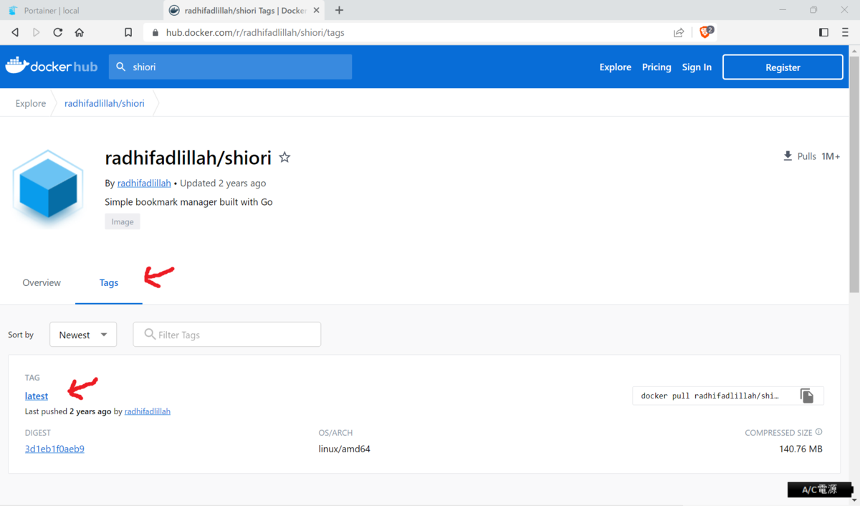Click Explore breadcrumb
The height and width of the screenshot is (506, 860).
(31, 103)
